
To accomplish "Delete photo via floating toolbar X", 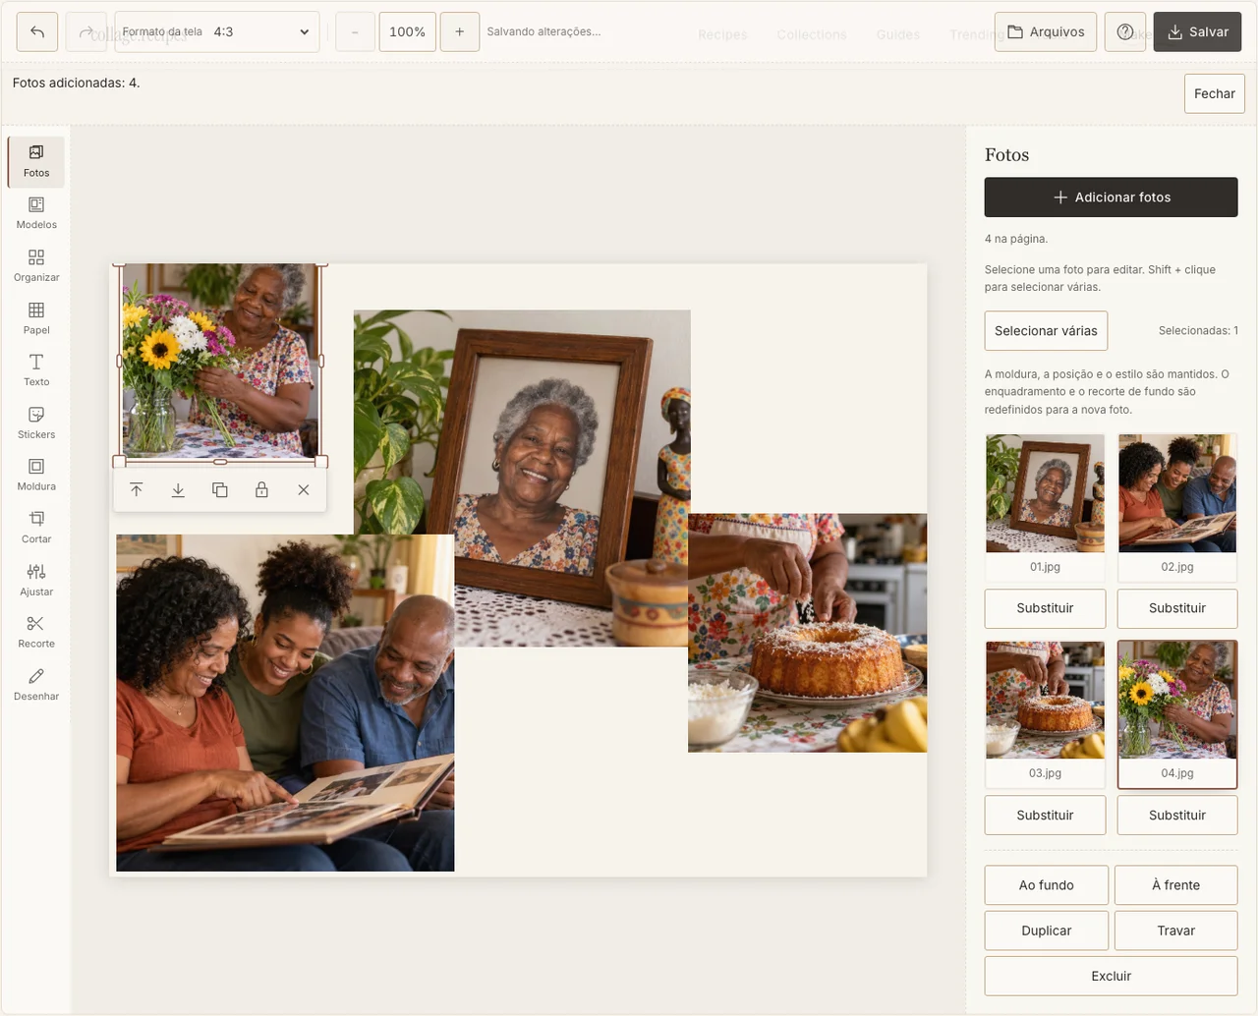I will (304, 489).
